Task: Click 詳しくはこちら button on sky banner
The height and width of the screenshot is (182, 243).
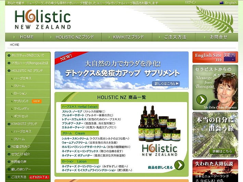Action: (166, 83)
